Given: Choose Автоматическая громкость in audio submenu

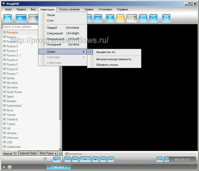Looking at the screenshot, I should click(114, 59).
